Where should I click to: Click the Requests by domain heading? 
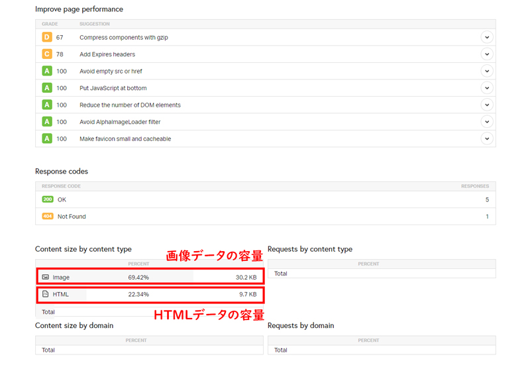[301, 326]
